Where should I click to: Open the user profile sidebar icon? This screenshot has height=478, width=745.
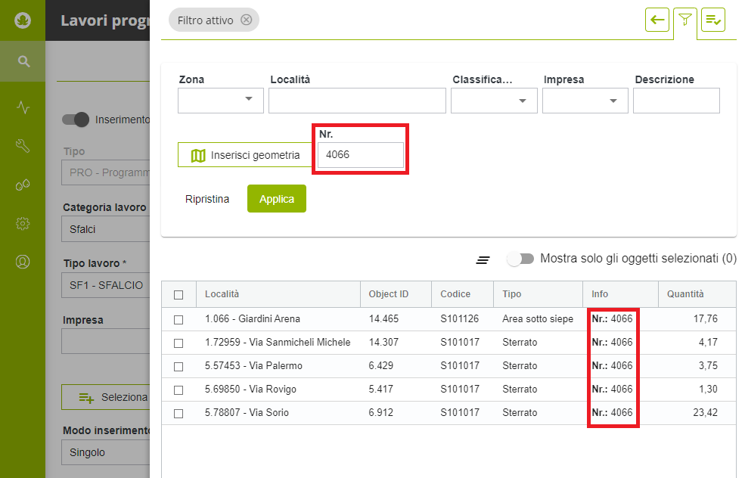[23, 262]
